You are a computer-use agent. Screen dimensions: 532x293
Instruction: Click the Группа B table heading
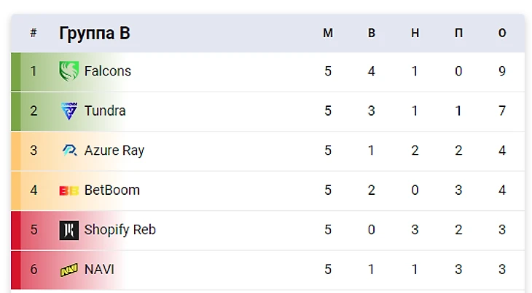coord(95,33)
